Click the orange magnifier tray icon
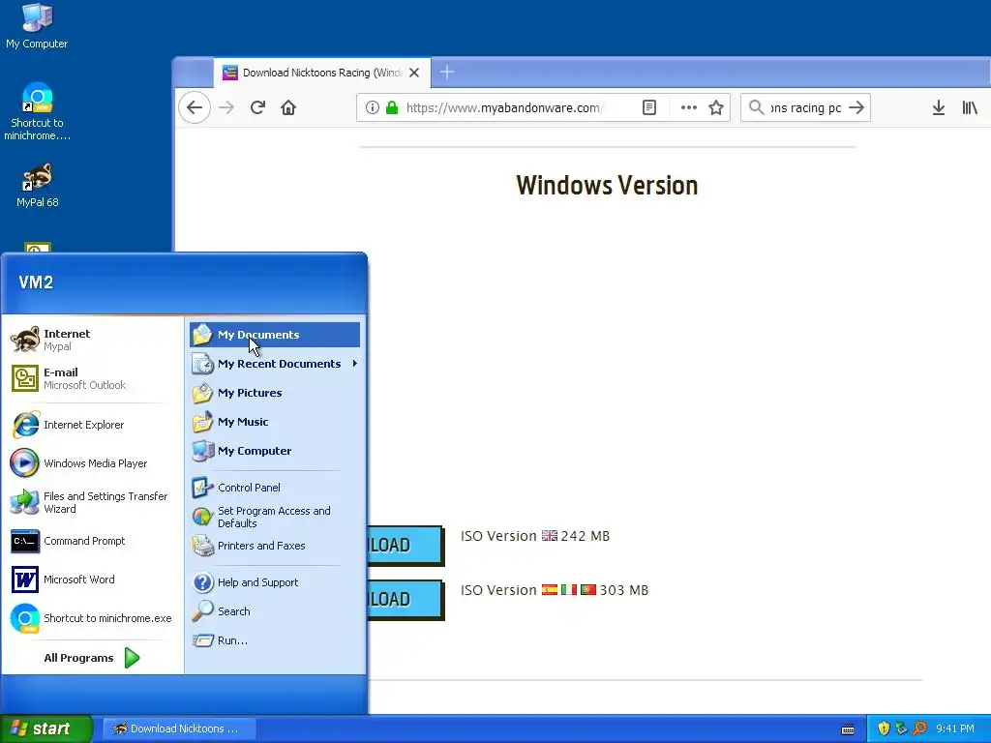This screenshot has height=743, width=991. (x=919, y=728)
